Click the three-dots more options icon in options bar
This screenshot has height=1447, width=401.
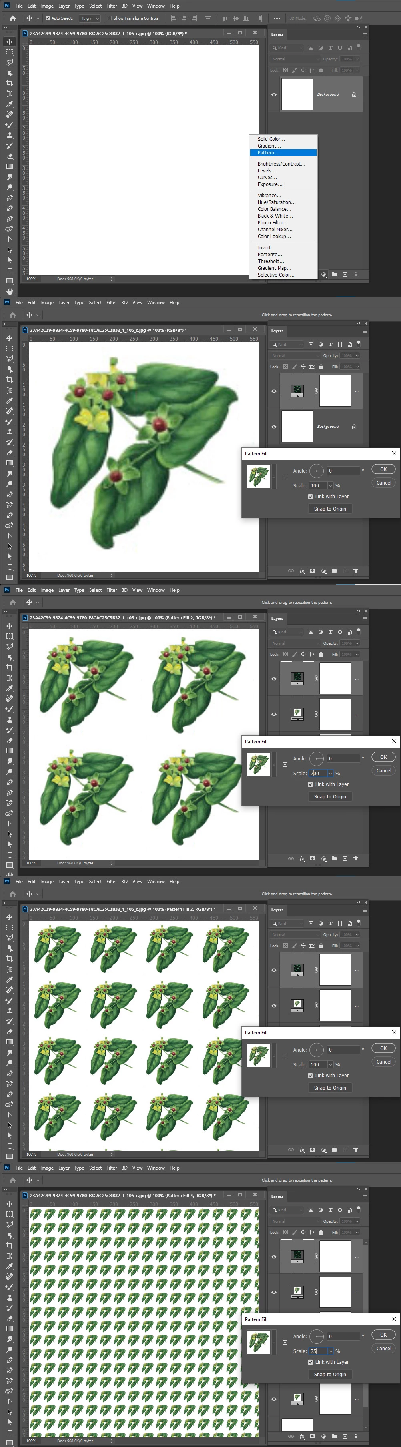click(277, 18)
